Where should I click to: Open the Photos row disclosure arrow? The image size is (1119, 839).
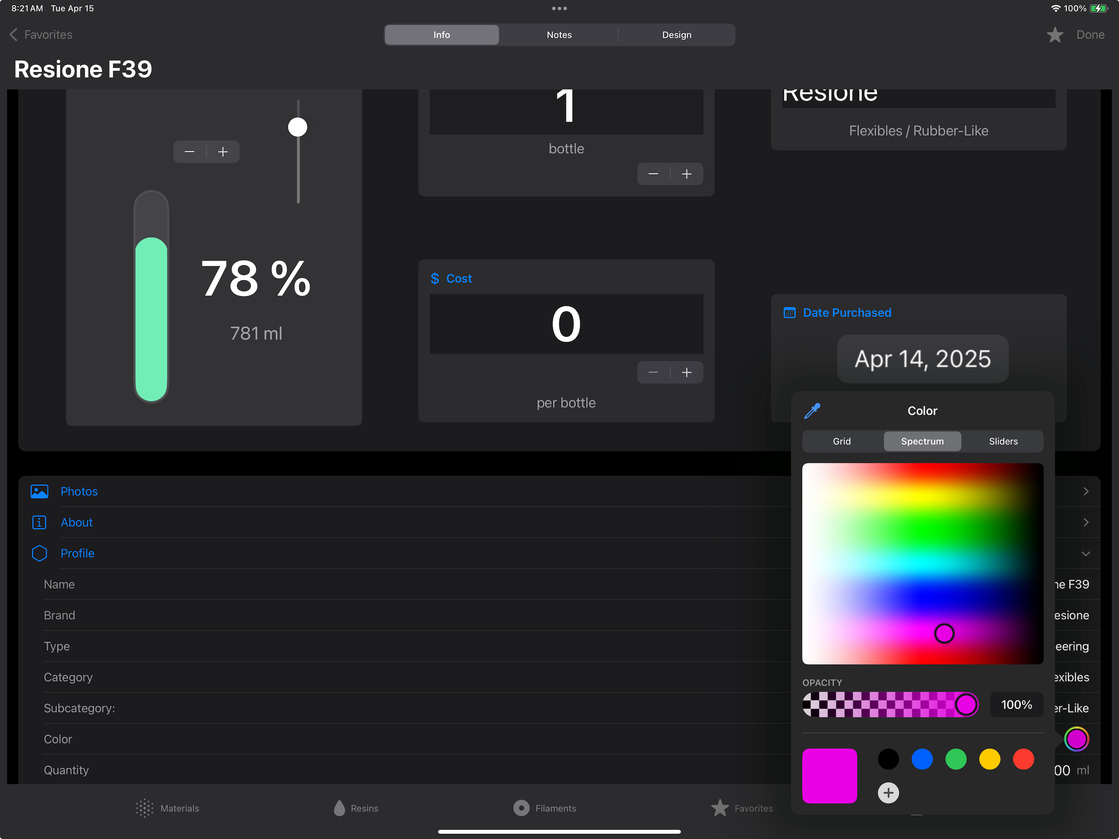[1085, 491]
